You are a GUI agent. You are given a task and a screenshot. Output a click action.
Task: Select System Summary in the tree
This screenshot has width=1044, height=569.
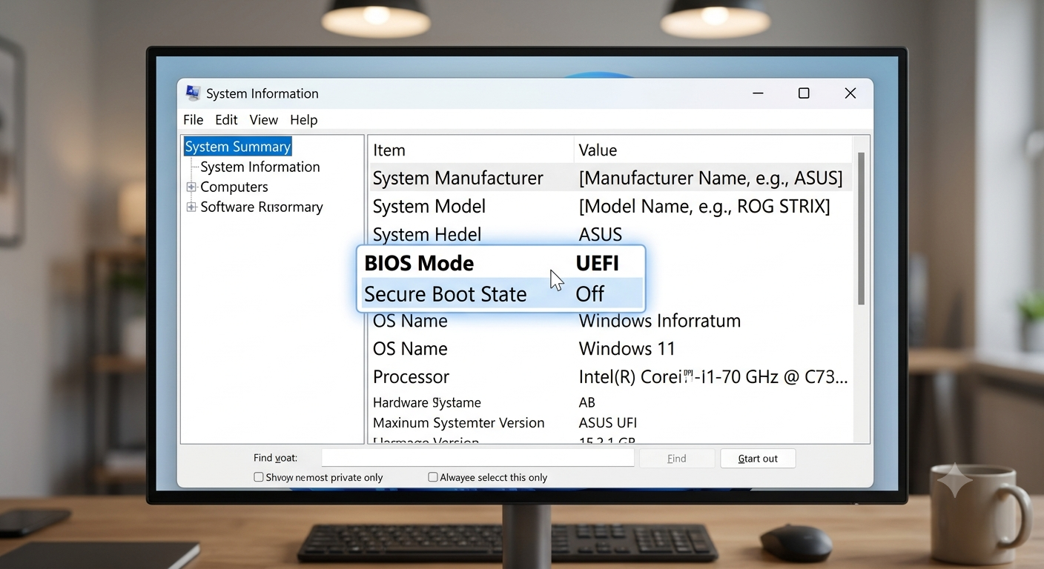pyautogui.click(x=237, y=147)
